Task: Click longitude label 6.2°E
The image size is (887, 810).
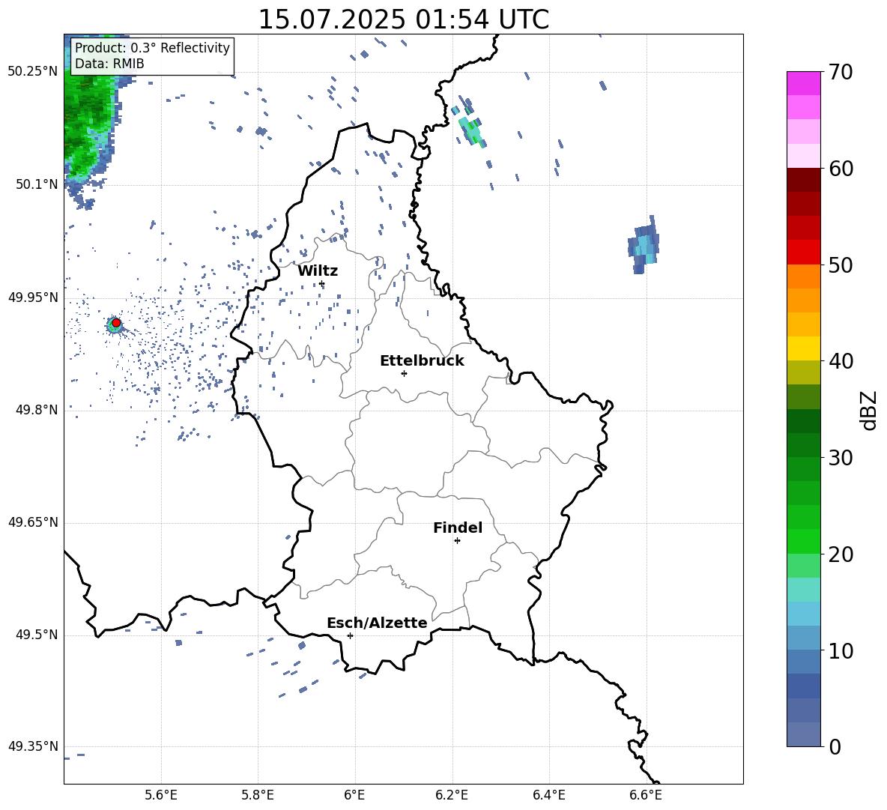Action: pos(452,795)
